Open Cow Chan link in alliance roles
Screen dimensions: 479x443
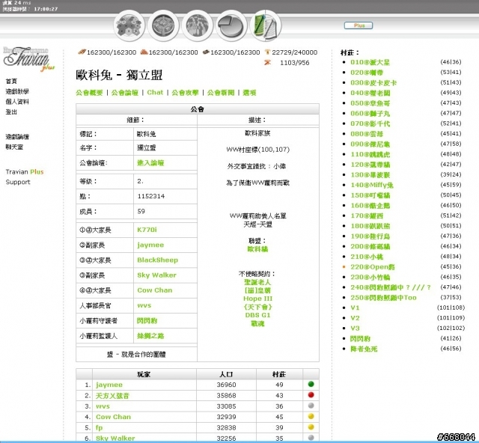(x=155, y=290)
